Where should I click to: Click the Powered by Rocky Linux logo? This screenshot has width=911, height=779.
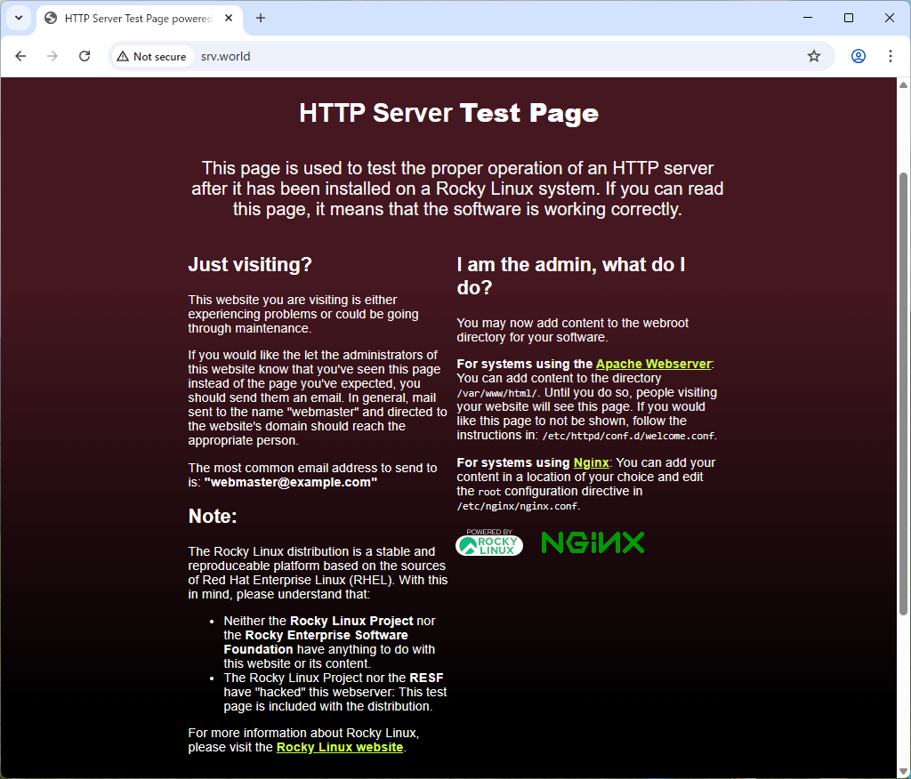tap(488, 543)
